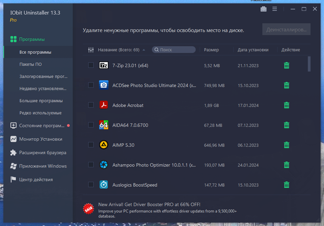Click the '7-Zip 23.01 (x64)' program name

pyautogui.click(x=130, y=65)
